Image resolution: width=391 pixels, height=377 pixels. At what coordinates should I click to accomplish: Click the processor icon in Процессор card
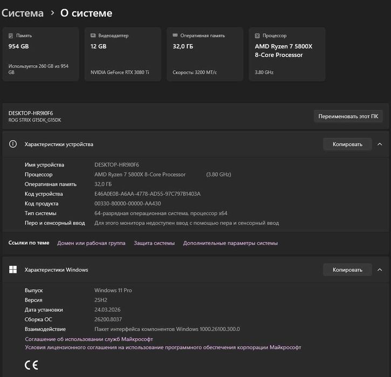coord(257,36)
